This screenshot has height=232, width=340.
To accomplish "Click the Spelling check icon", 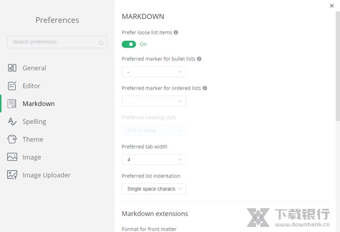I will (x=12, y=122).
